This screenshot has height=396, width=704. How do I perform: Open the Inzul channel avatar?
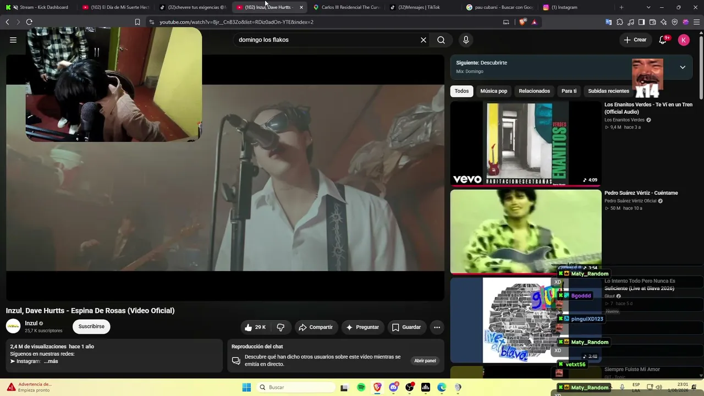tap(13, 326)
